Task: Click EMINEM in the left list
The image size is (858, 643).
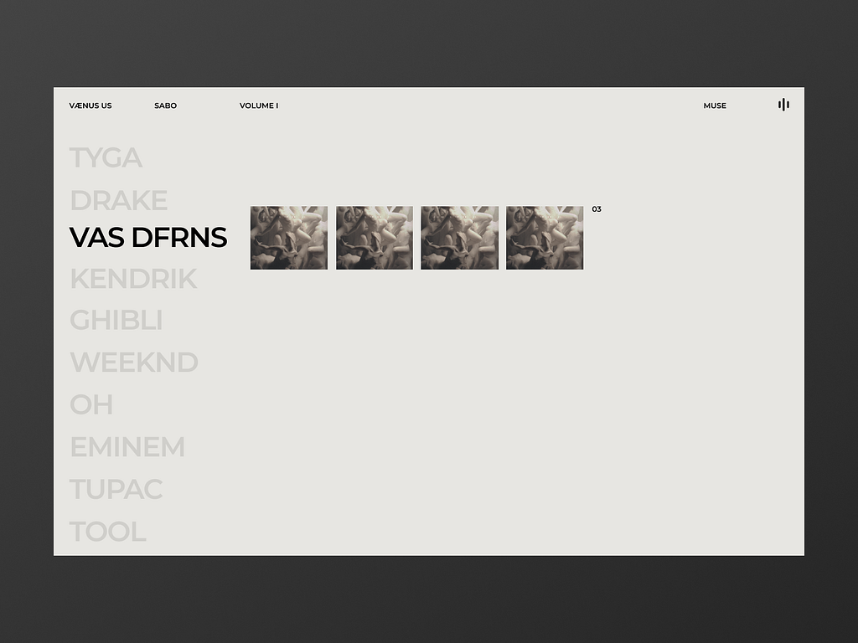Action: point(127,447)
